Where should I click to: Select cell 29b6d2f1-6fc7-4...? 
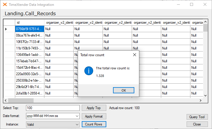click(29, 87)
